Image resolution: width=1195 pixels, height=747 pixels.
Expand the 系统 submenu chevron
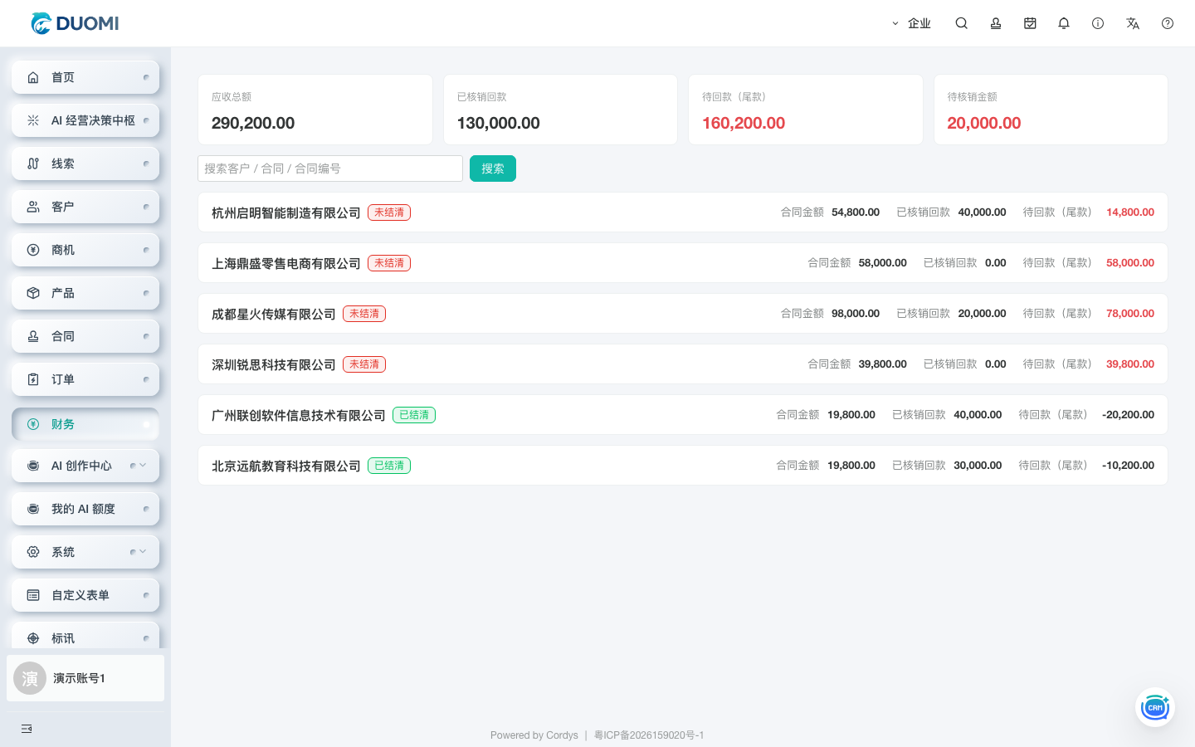coord(143,552)
